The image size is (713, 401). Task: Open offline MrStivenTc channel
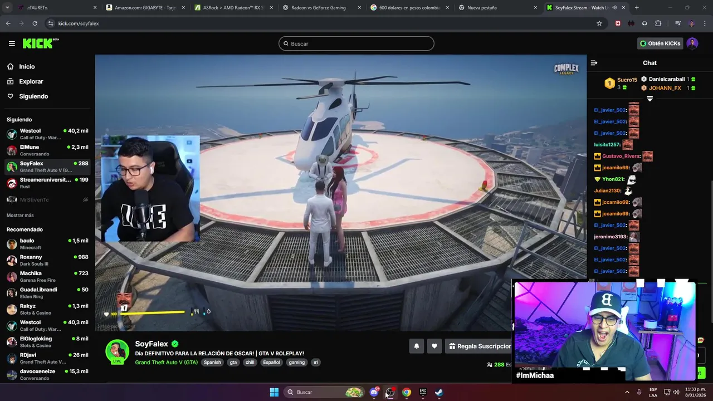point(47,199)
